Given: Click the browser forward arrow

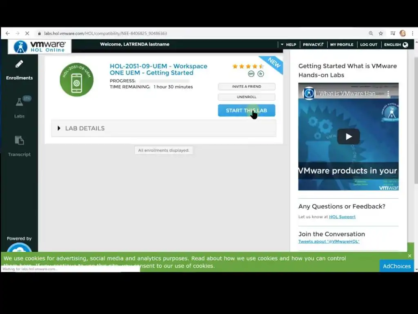Looking at the screenshot, I should 18,34.
